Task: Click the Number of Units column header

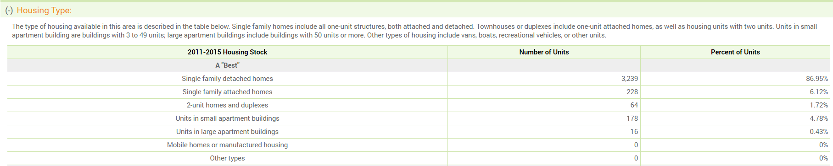Action: pos(544,52)
